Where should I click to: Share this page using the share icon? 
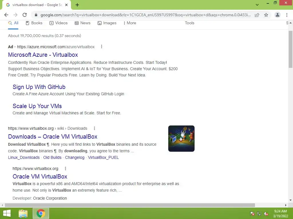tap(257, 15)
